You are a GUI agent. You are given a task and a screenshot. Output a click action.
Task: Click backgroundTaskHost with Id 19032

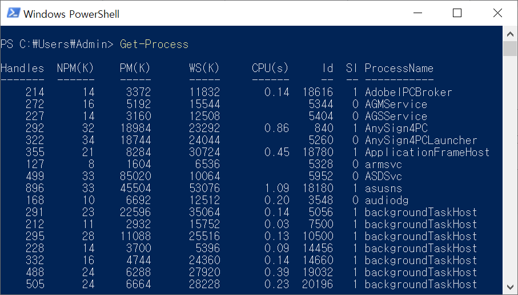(421, 273)
